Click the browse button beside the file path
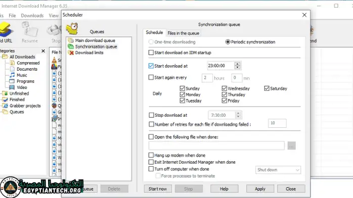This screenshot has height=198, width=353. click(x=291, y=145)
